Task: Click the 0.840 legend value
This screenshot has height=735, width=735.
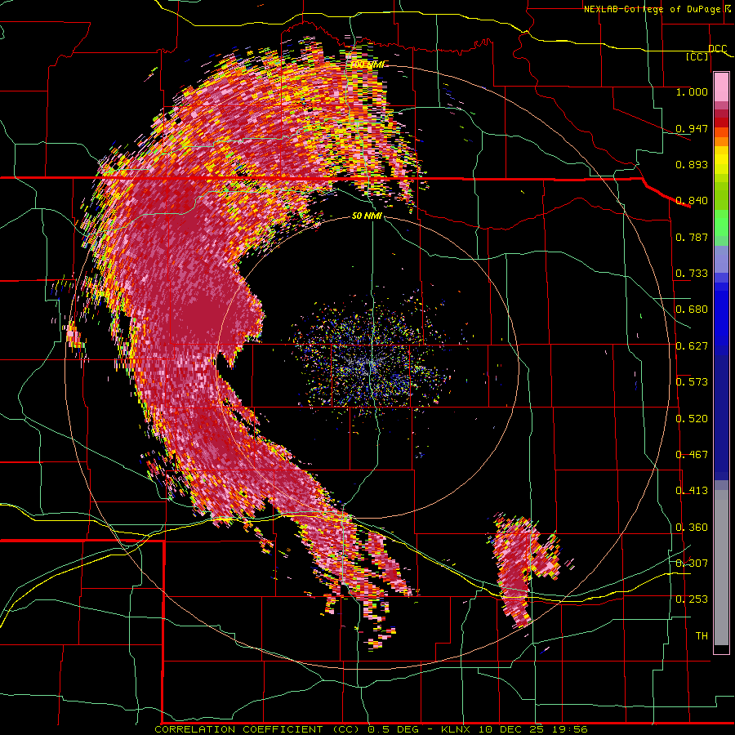Action: (692, 201)
